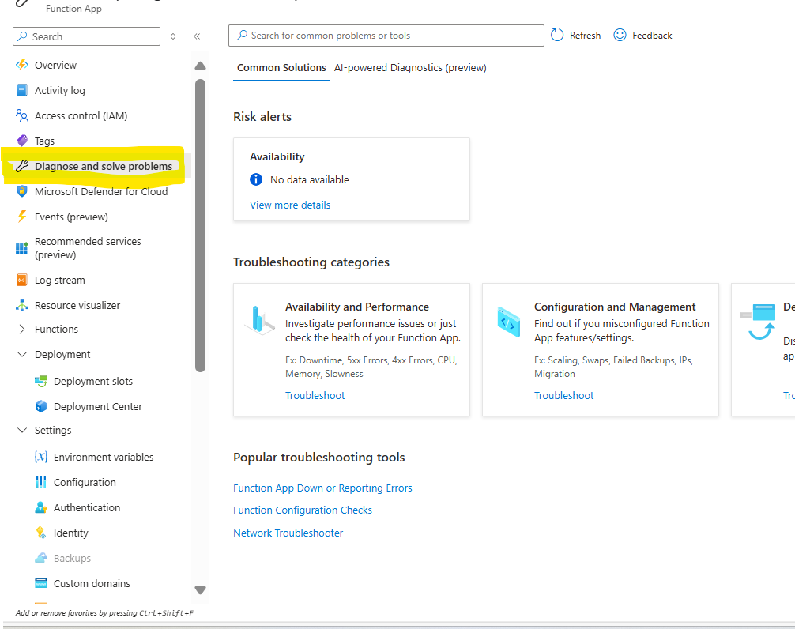
Task: Click Search for common problems or tools
Action: coord(386,36)
